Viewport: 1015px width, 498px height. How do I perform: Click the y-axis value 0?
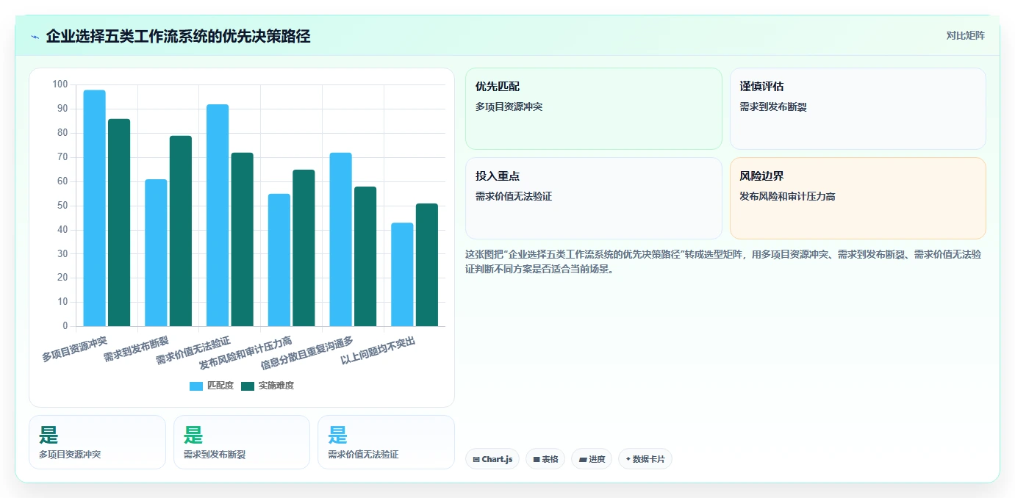click(x=65, y=326)
